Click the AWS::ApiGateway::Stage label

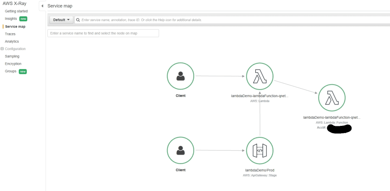[x=260, y=175]
